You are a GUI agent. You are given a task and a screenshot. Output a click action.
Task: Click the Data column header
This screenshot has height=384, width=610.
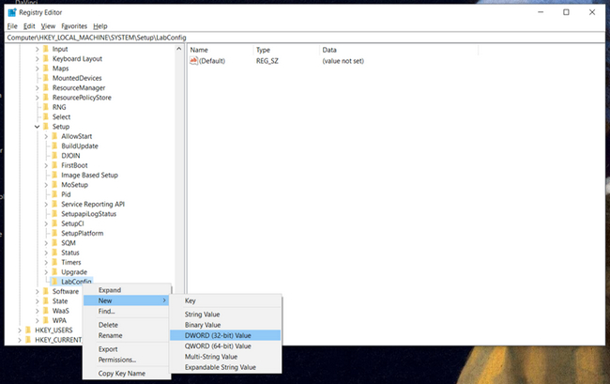[399, 50]
